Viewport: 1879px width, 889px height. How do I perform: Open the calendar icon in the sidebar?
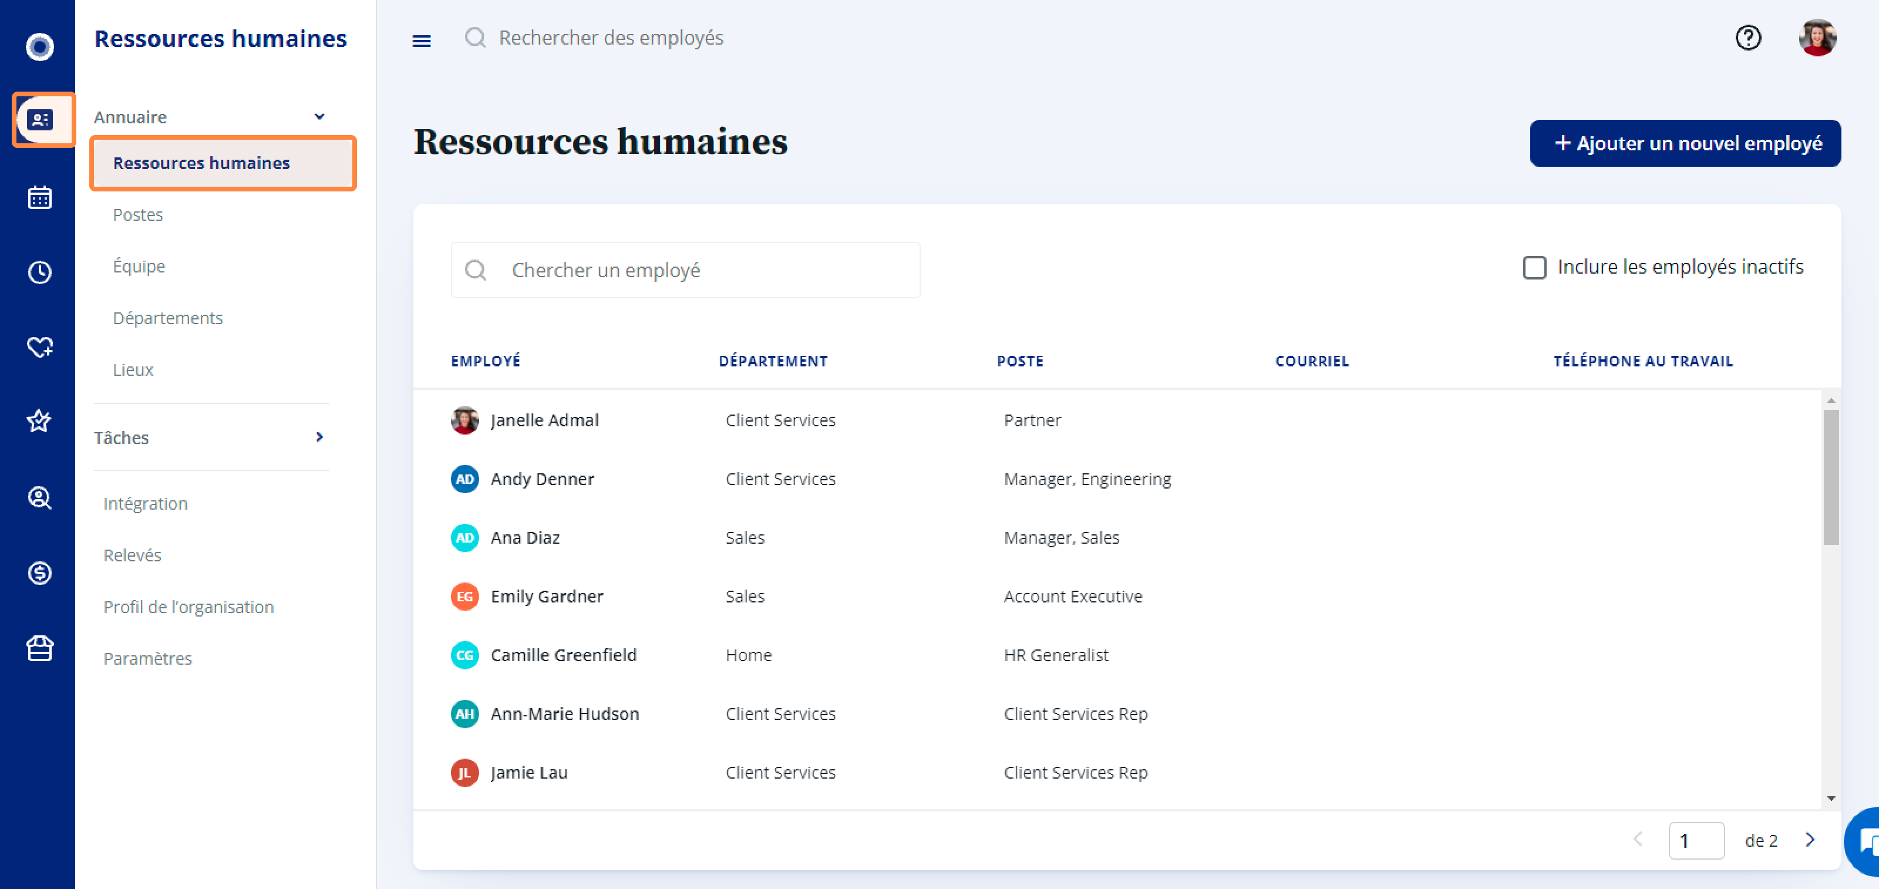pyautogui.click(x=39, y=197)
